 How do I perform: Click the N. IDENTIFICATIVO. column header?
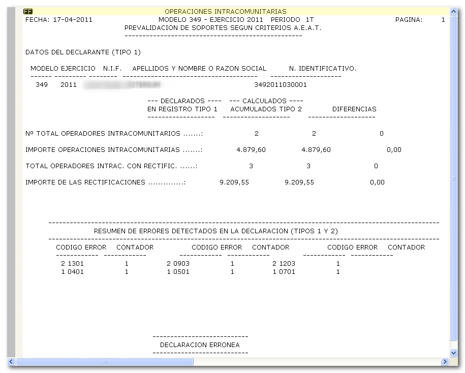[x=323, y=69]
